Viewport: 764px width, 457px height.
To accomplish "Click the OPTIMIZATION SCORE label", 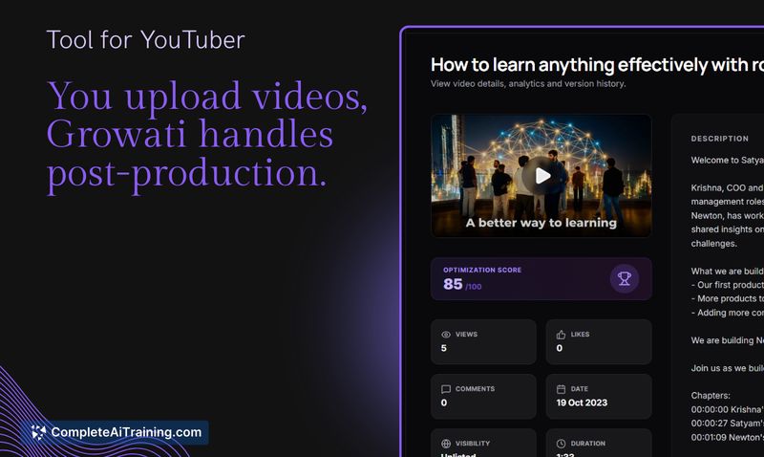I will 482,270.
